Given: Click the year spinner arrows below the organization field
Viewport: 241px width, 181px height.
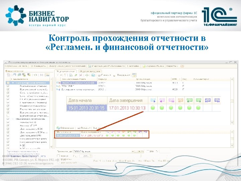Looking at the screenshot, I should click(x=91, y=156).
